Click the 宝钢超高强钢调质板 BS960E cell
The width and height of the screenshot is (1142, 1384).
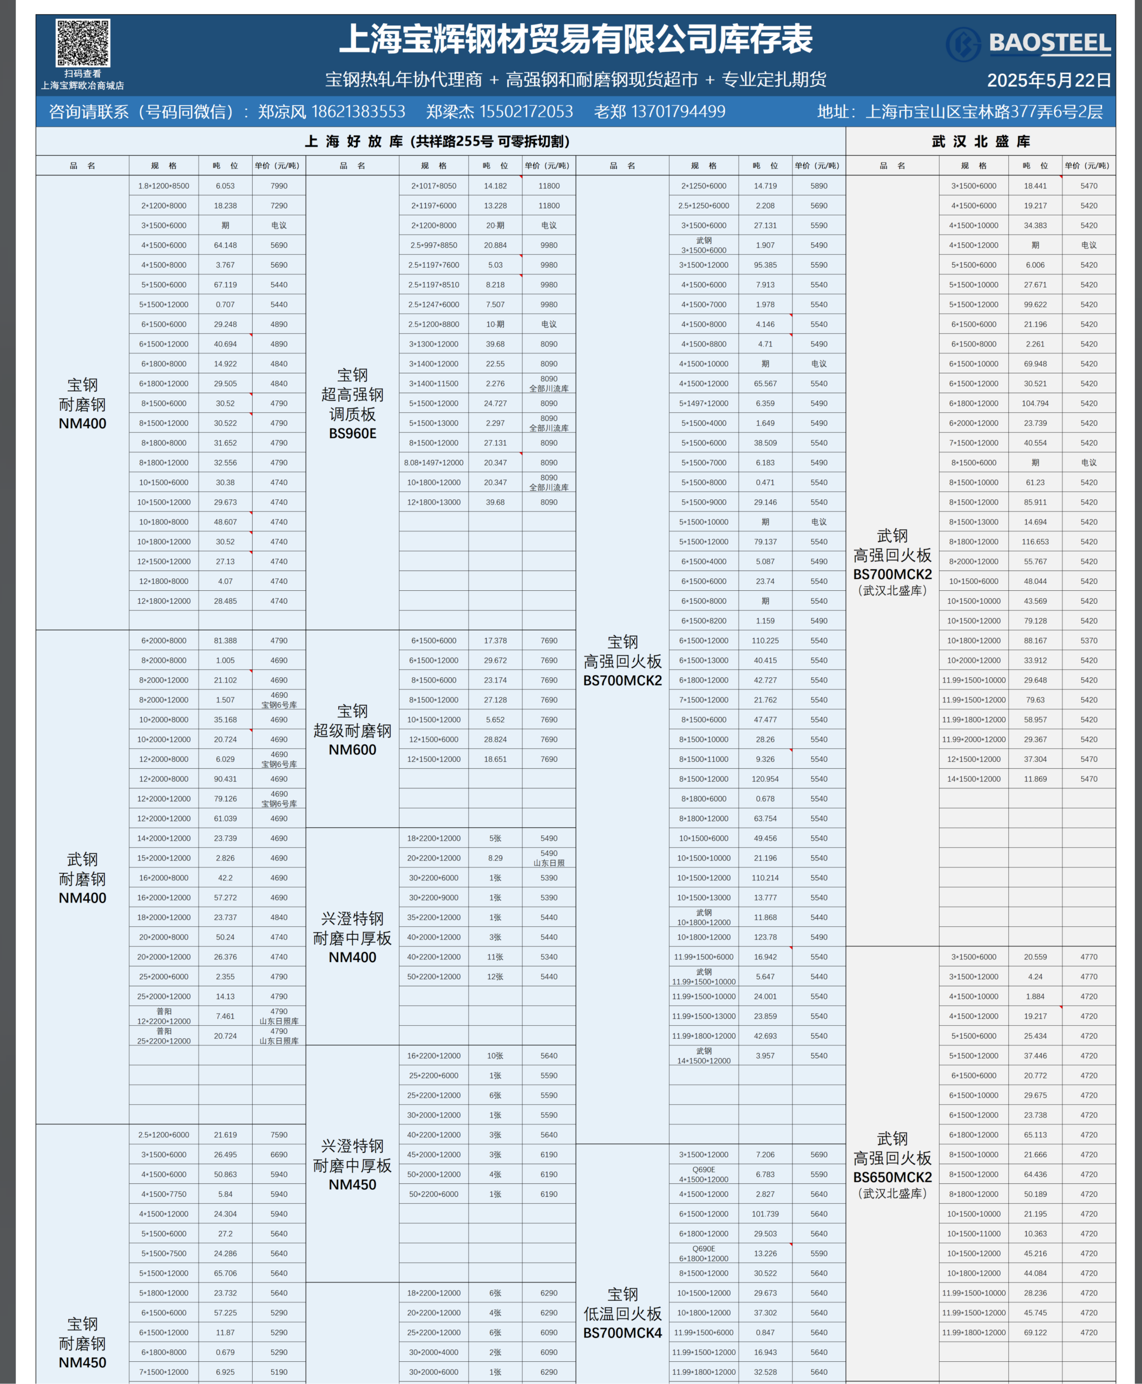[x=352, y=404]
